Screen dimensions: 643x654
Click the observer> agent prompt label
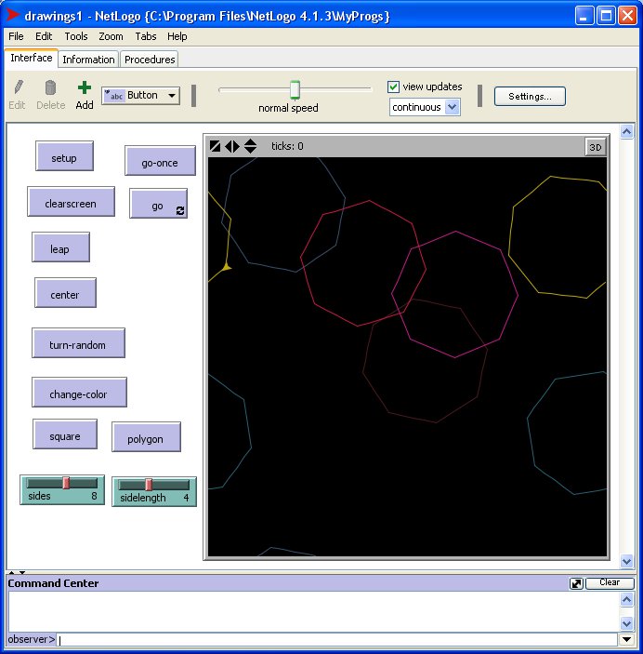pos(32,639)
